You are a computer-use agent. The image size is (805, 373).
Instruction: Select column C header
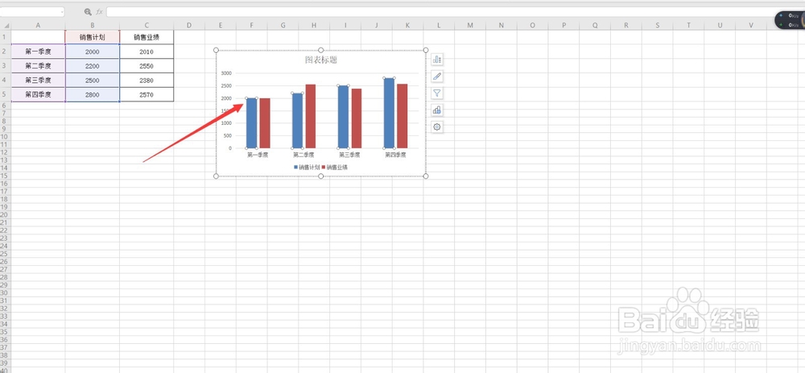click(x=147, y=25)
